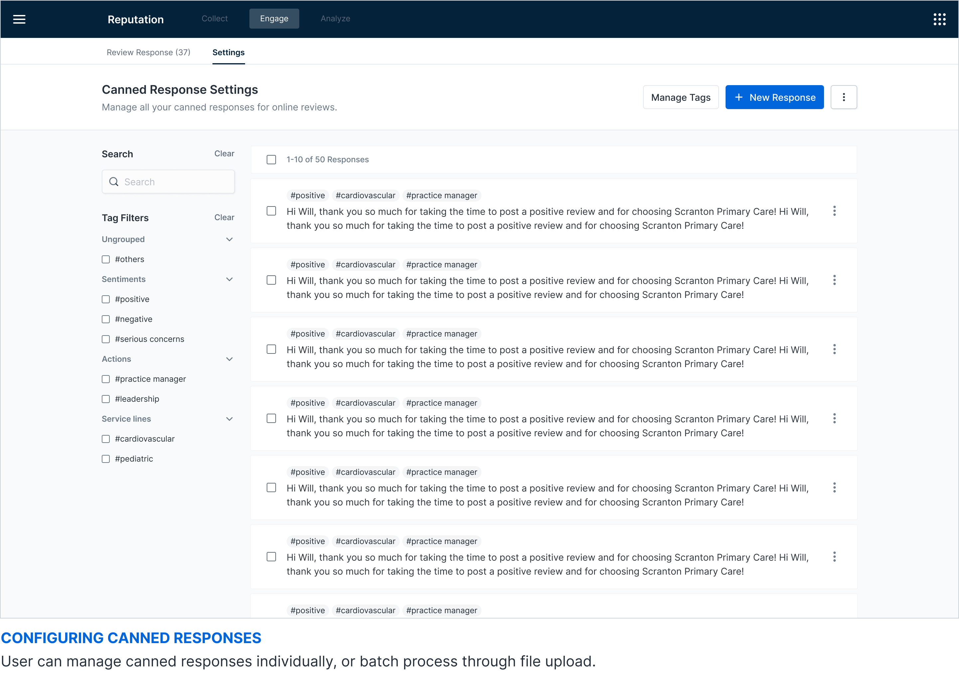
Task: Collapse the Ungrouped tag group
Action: 229,239
